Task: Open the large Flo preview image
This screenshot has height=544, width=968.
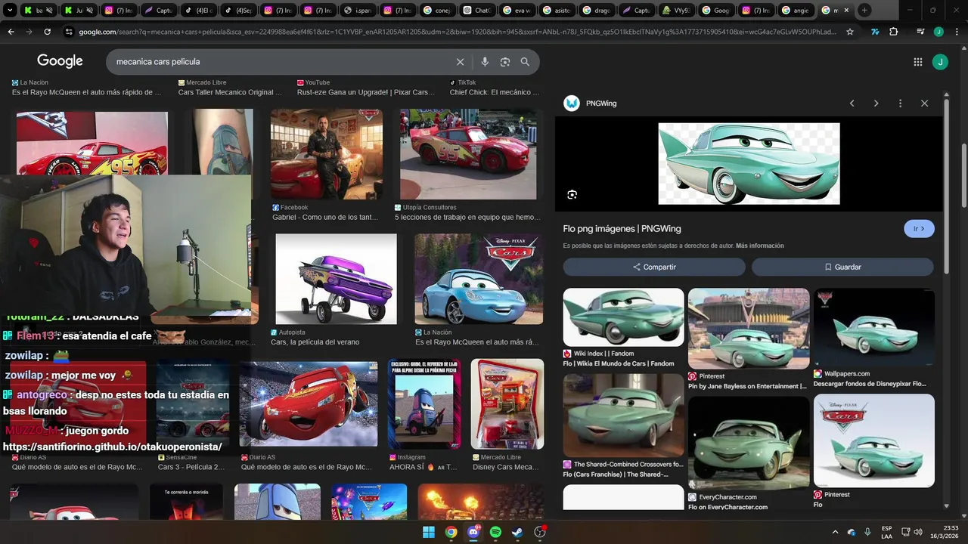Action: [x=749, y=163]
